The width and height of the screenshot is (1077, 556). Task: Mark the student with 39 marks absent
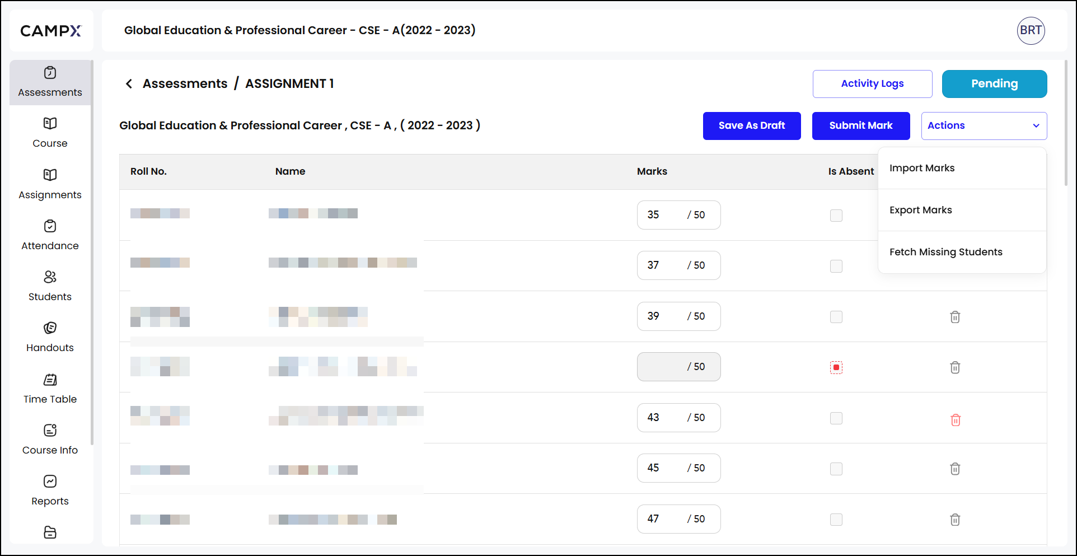pyautogui.click(x=836, y=317)
